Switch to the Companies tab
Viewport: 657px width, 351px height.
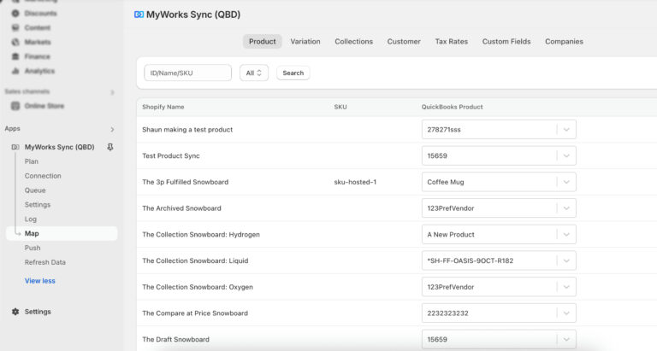[x=564, y=41]
